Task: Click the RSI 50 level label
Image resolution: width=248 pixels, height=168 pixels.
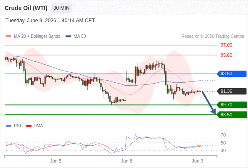Action: 223,143
